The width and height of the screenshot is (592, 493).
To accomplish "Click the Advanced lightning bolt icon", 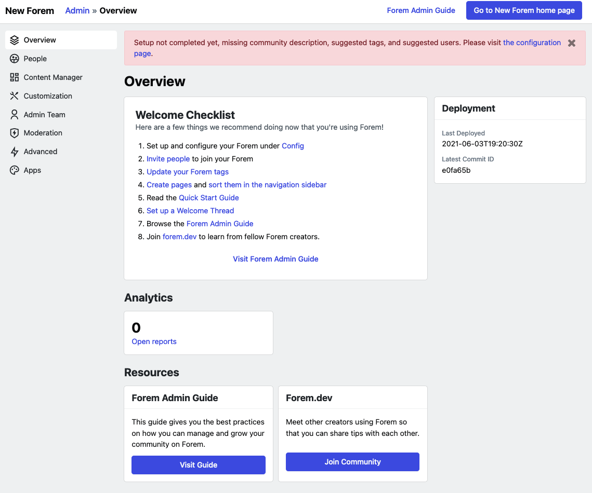I will click(15, 152).
